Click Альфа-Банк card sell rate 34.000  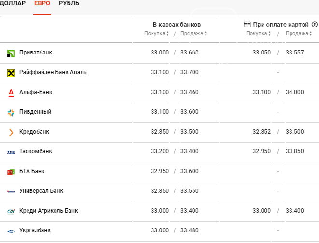pos(294,92)
